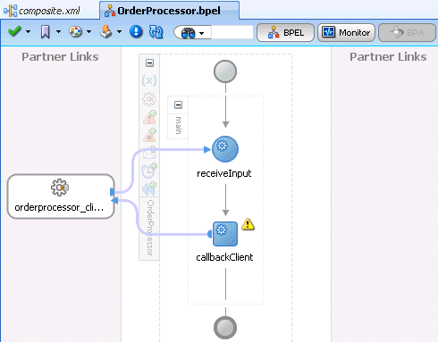
Task: Click the yellow warning icon by callbackClient
Action: click(248, 224)
